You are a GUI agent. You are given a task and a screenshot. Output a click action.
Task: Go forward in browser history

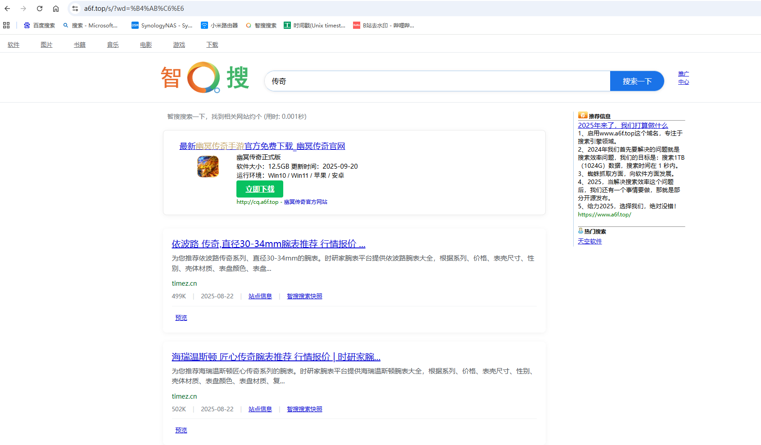(23, 9)
